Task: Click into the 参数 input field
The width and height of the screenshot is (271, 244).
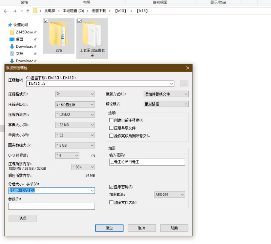Action: pyautogui.click(x=51, y=206)
